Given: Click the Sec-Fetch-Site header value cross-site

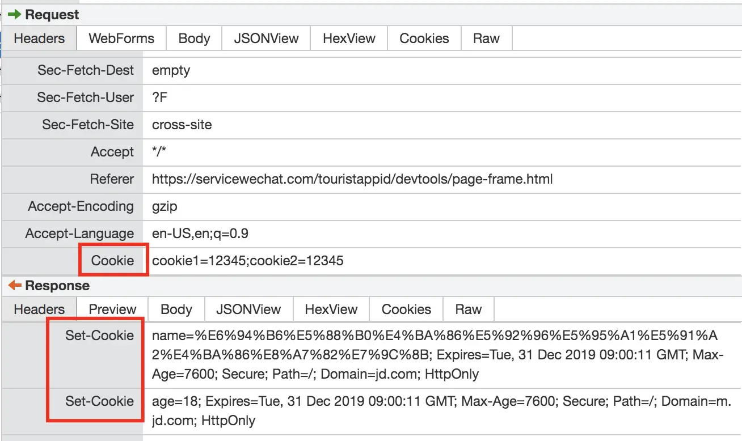Looking at the screenshot, I should click(x=182, y=125).
